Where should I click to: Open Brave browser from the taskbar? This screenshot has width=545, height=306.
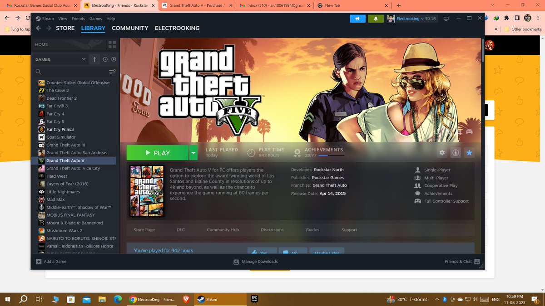[185, 299]
